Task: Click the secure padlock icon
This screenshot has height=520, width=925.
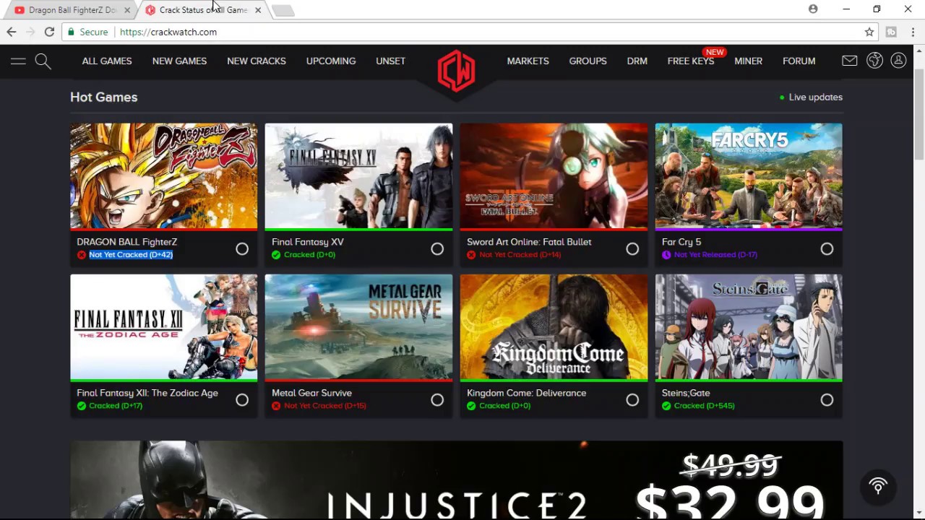Action: tap(71, 32)
